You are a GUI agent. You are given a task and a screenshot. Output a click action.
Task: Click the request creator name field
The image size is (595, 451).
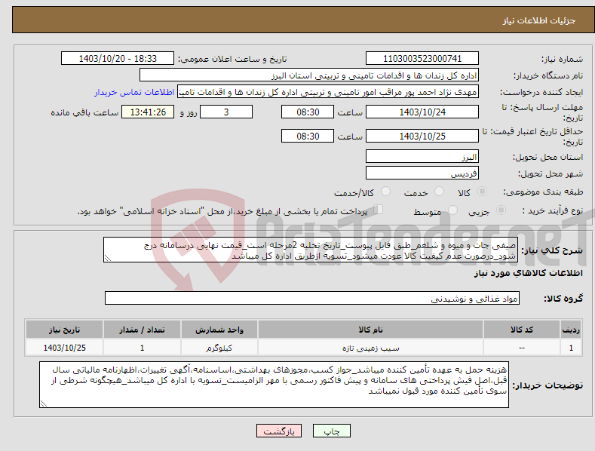coord(328,92)
